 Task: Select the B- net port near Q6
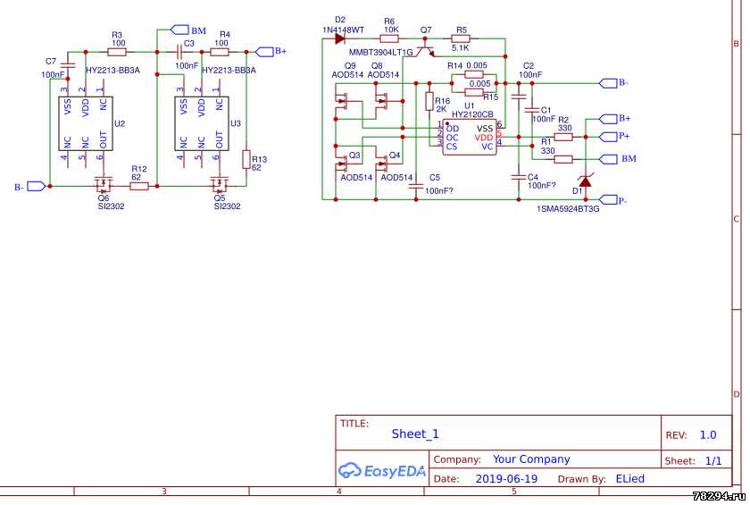[37, 186]
